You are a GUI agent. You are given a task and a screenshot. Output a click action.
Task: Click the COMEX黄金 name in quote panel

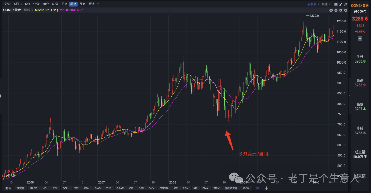[360, 5]
